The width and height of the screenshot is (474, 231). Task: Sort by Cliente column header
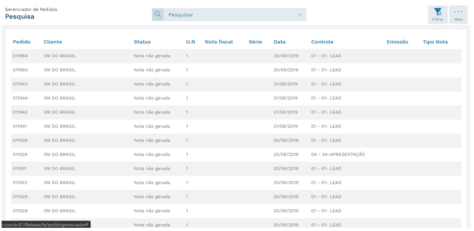[53, 42]
